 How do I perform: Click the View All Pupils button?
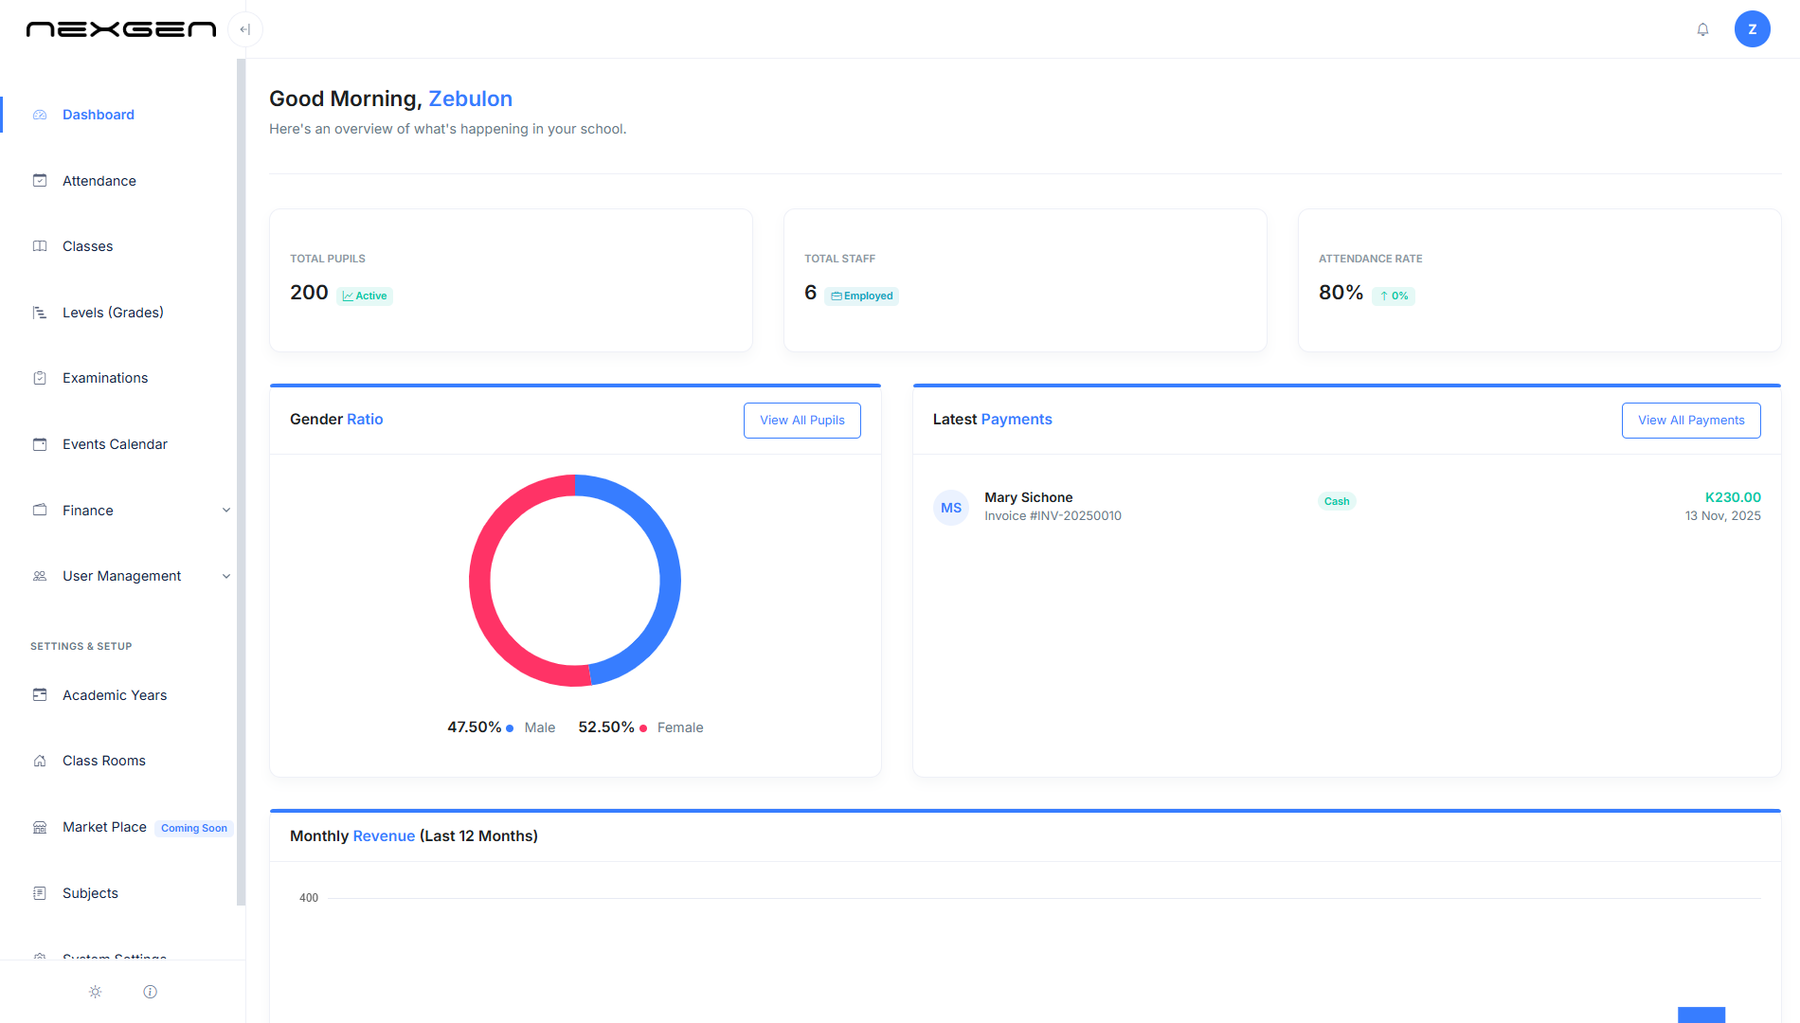pyautogui.click(x=801, y=420)
